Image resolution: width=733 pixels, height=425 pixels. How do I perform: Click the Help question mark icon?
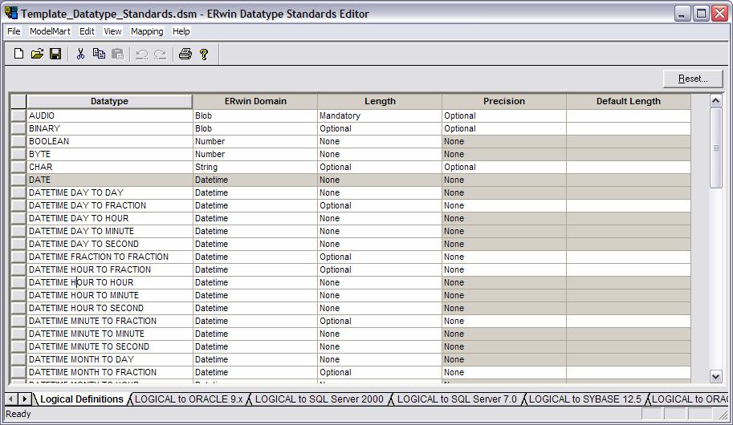click(204, 54)
